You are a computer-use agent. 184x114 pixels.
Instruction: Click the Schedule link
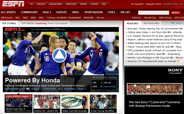tap(70, 89)
